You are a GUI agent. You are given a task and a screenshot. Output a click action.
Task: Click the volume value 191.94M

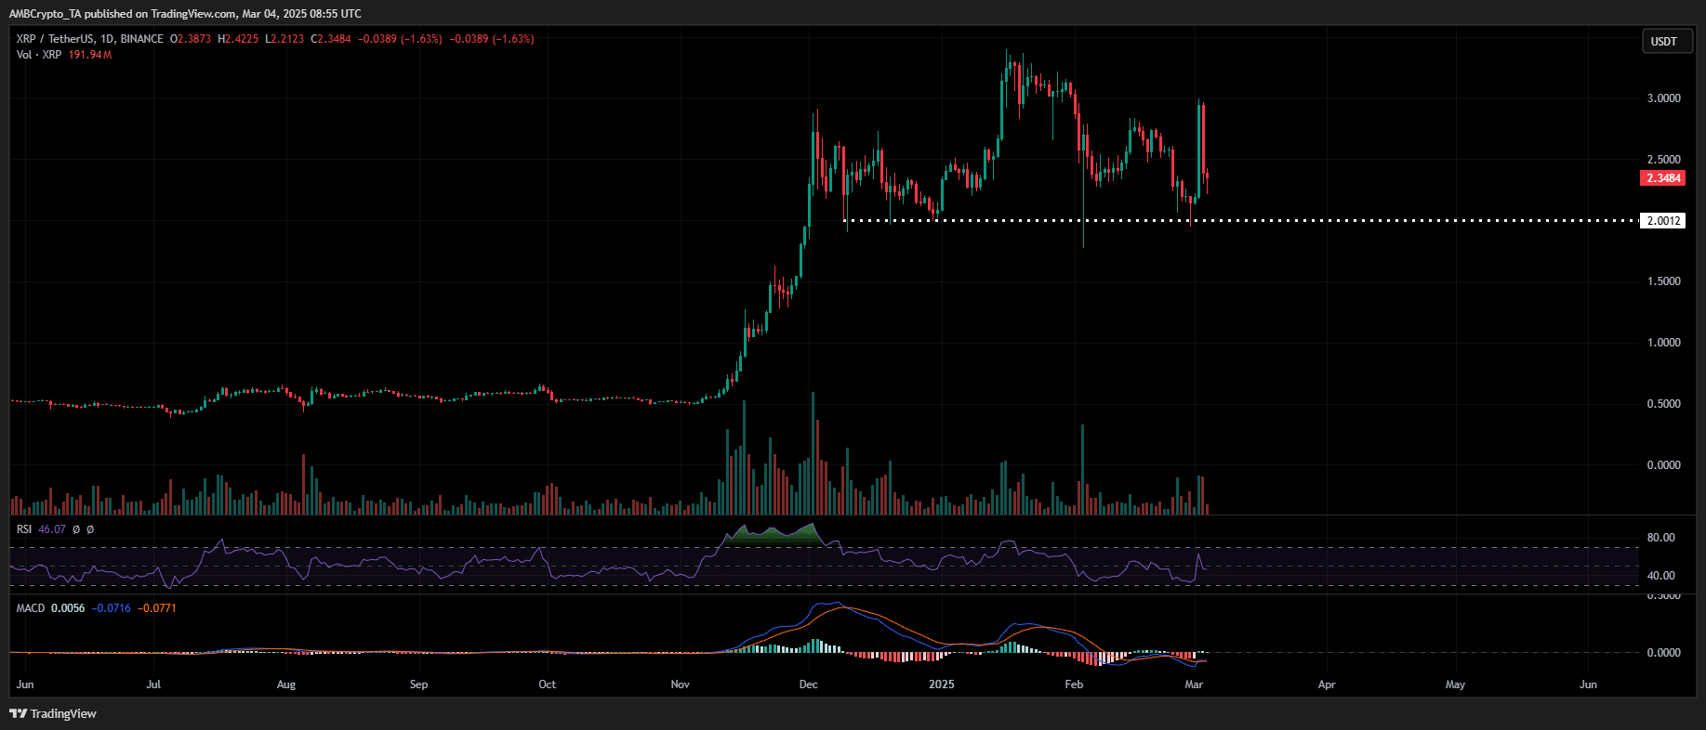(x=90, y=55)
